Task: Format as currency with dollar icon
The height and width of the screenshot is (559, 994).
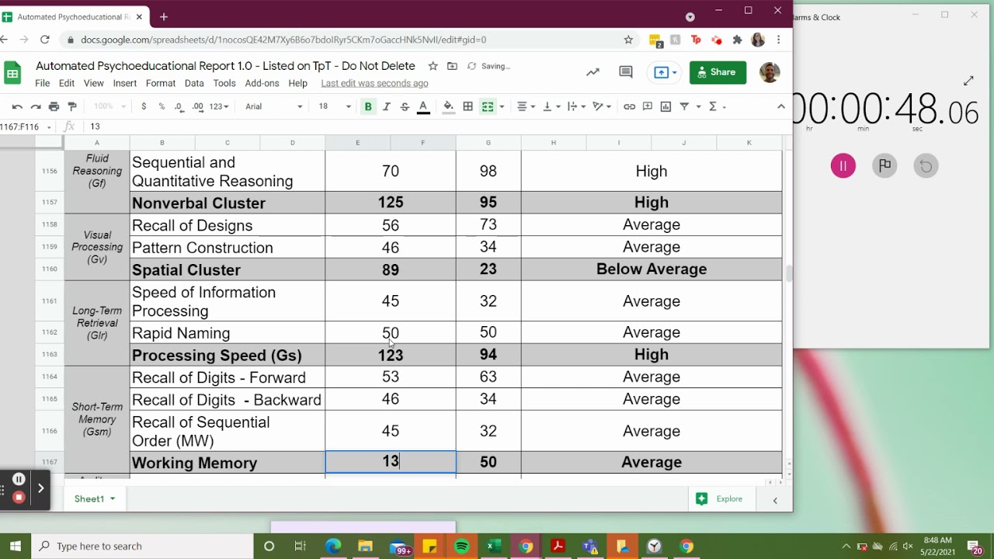Action: (144, 106)
